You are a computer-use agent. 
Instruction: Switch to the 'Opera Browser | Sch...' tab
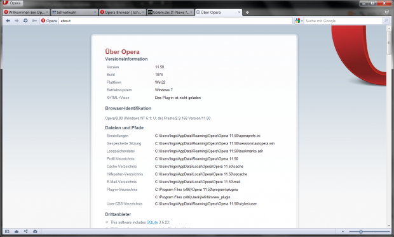[x=123, y=12]
